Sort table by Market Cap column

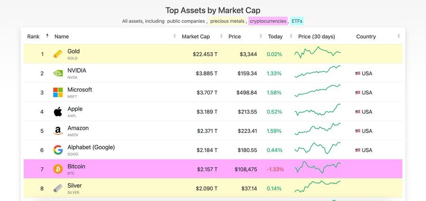[x=195, y=36]
